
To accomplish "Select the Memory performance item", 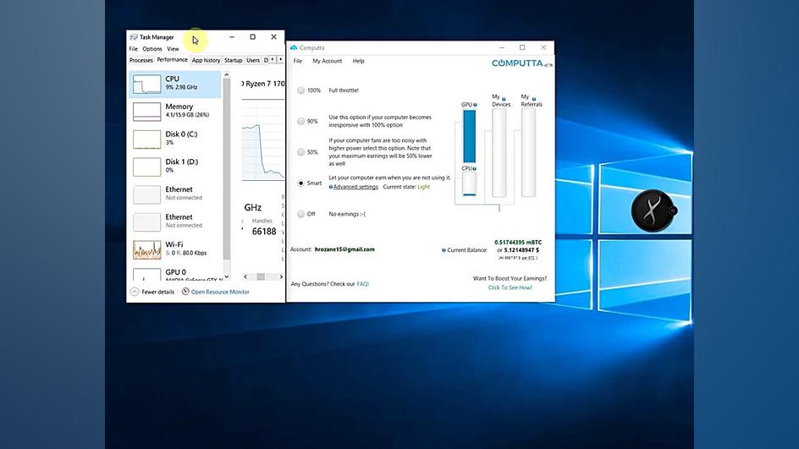I will coord(175,111).
